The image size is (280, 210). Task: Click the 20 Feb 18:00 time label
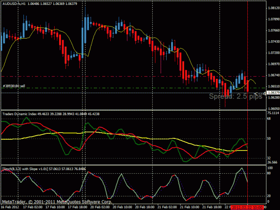[x=145, y=207]
